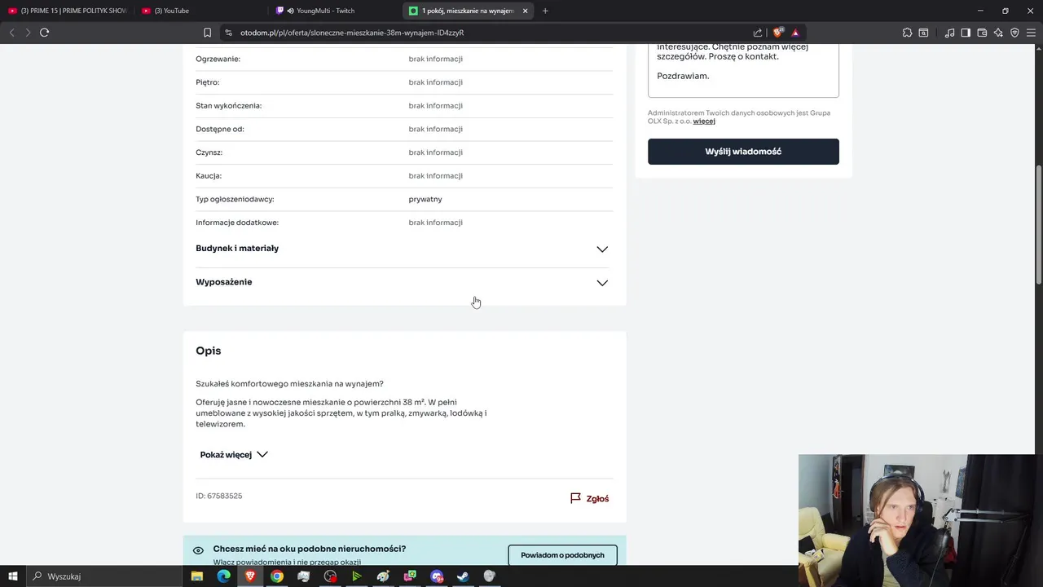The height and width of the screenshot is (587, 1043).
Task: Click the Pokaż więcej text
Action: click(226, 455)
